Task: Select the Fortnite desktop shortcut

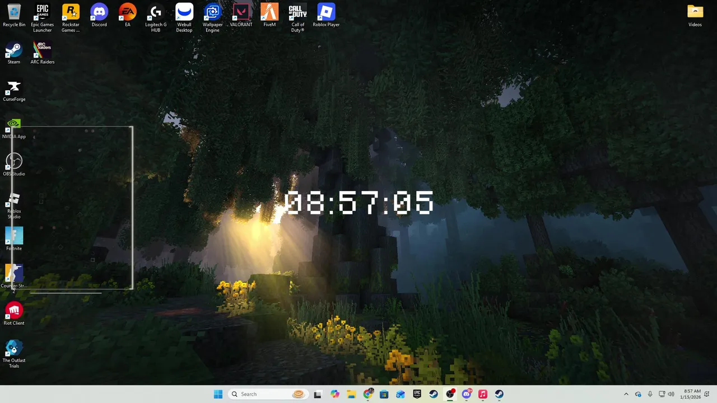Action: click(14, 240)
